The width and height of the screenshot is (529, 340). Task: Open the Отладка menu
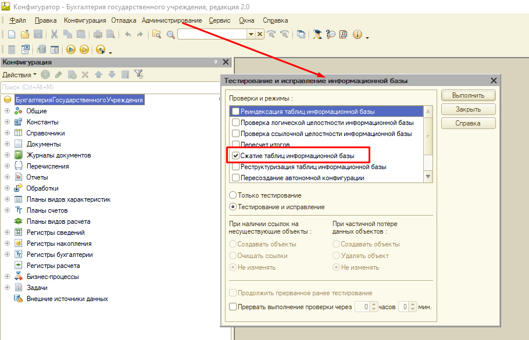[x=124, y=20]
